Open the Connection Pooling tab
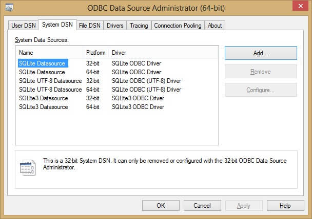The height and width of the screenshot is (219, 312). point(178,26)
